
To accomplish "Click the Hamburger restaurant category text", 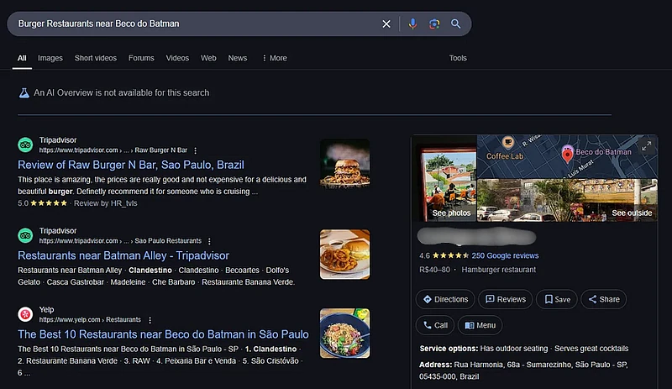I will pos(498,270).
